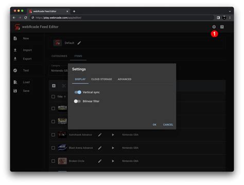Open the browser three-dot menu
The image size is (244, 185).
[x=230, y=17]
